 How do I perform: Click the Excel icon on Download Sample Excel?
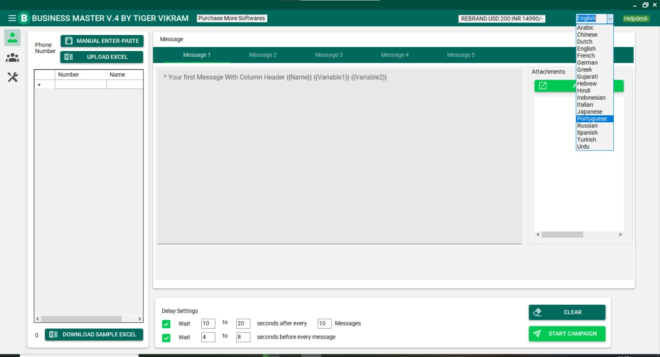pos(53,334)
